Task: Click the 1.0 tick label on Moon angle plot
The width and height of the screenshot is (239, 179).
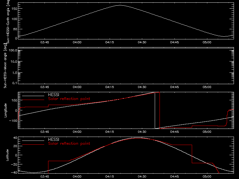Action: pos(15,73)
